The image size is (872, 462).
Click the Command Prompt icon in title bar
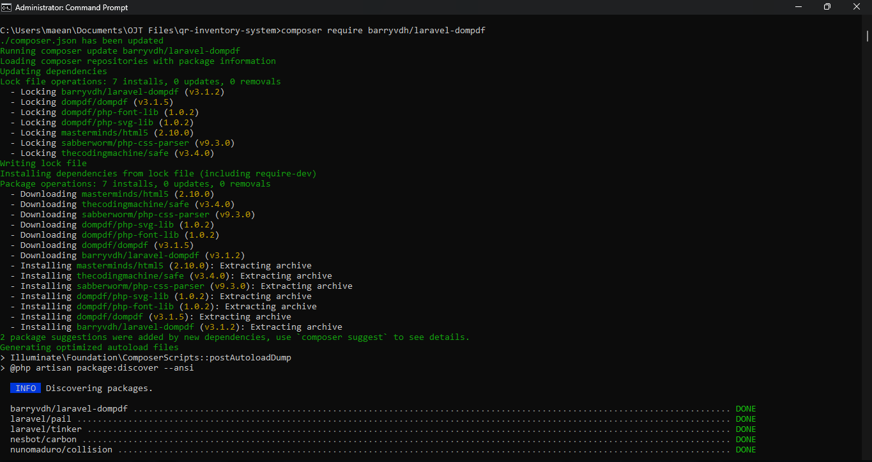[x=6, y=7]
